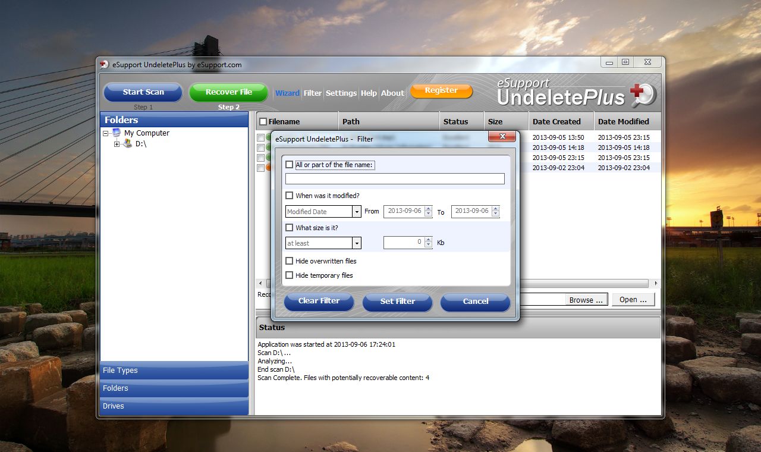This screenshot has width=761, height=452.
Task: Click date created 2013-09-05 14:18 cell
Action: pos(558,147)
